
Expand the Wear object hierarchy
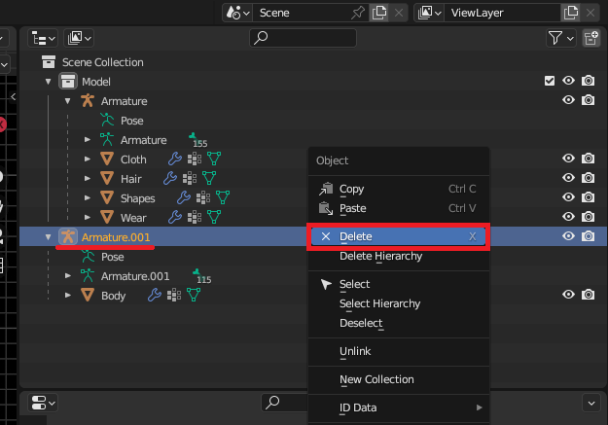[87, 218]
